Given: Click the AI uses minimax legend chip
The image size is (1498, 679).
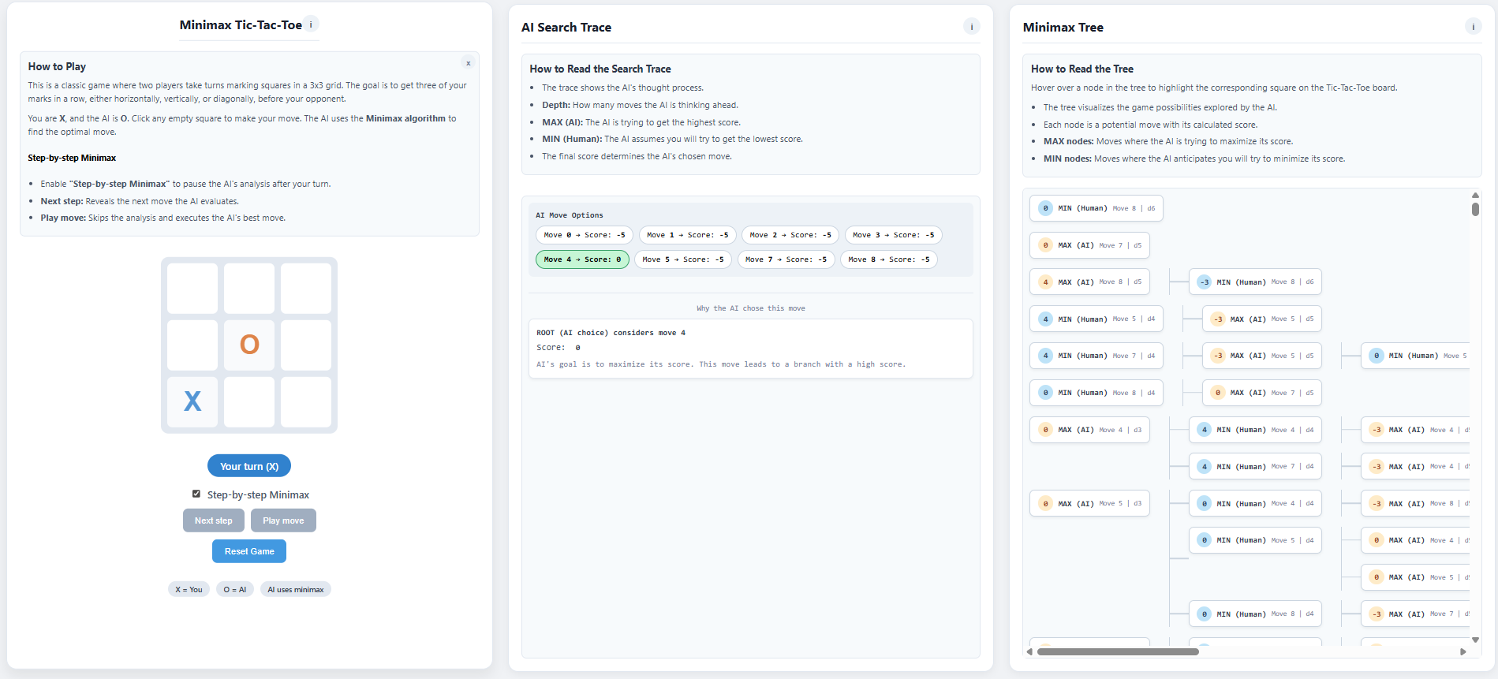Looking at the screenshot, I should coord(296,589).
